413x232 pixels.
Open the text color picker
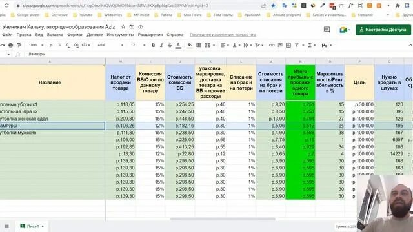[x=178, y=45]
